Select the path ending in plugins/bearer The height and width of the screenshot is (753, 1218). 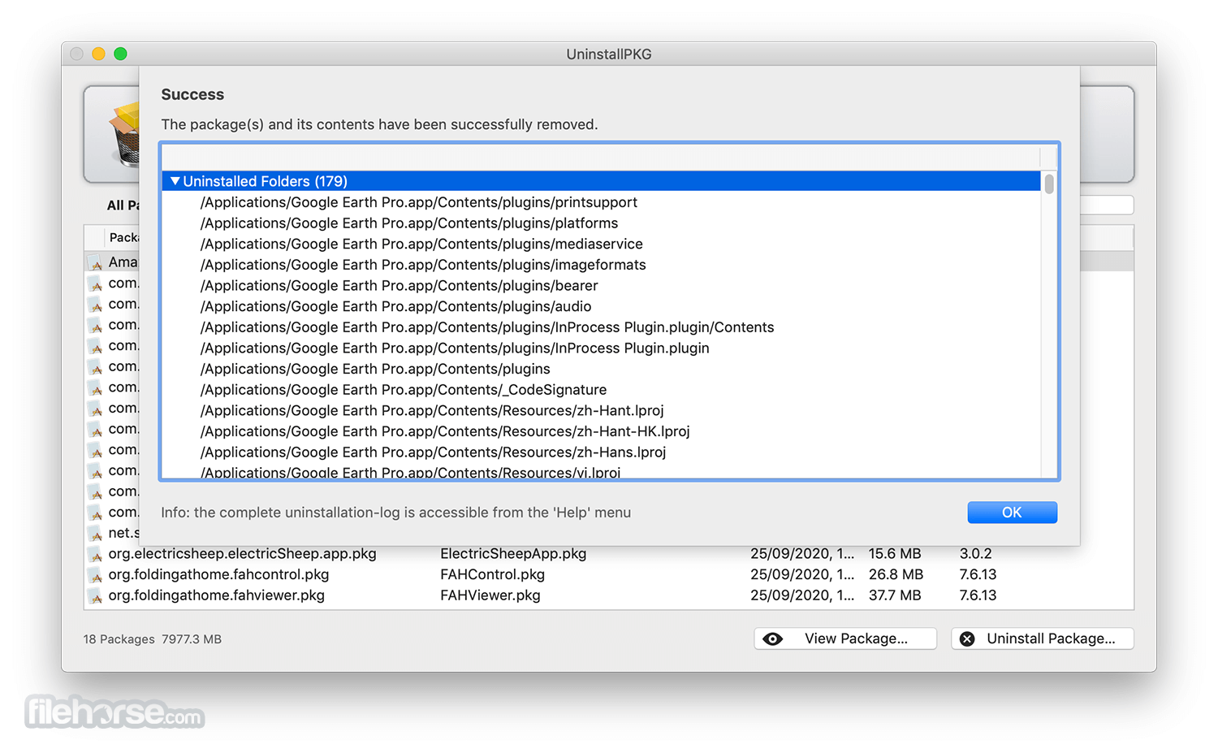399,286
